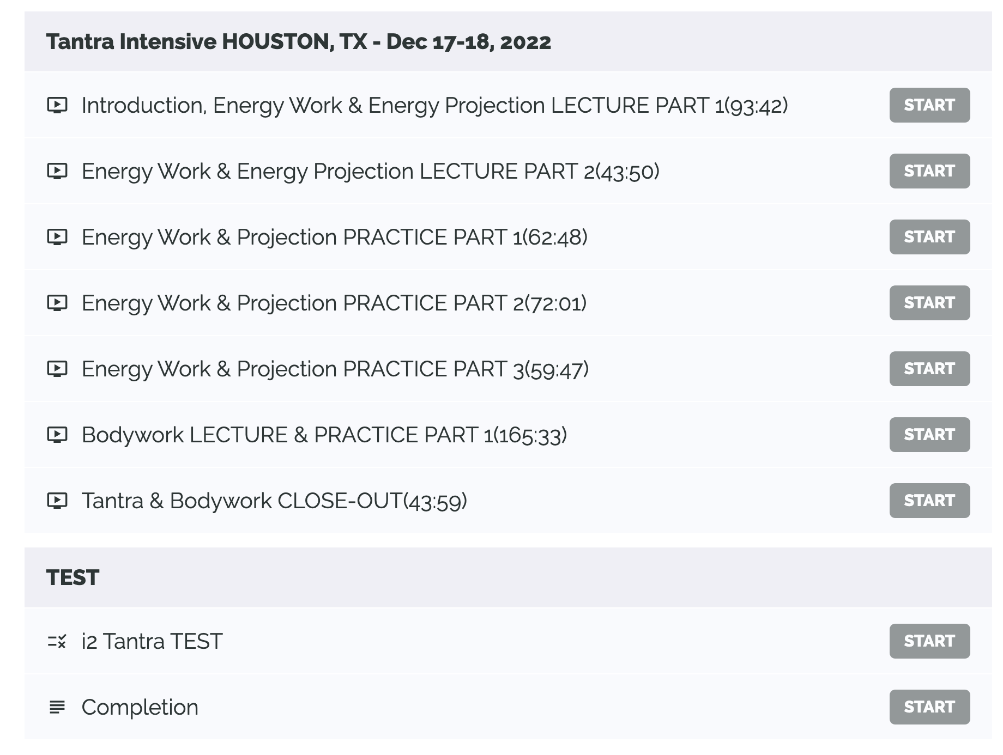This screenshot has width=1003, height=755.
Task: Click the TEST section header
Action: coord(73,577)
